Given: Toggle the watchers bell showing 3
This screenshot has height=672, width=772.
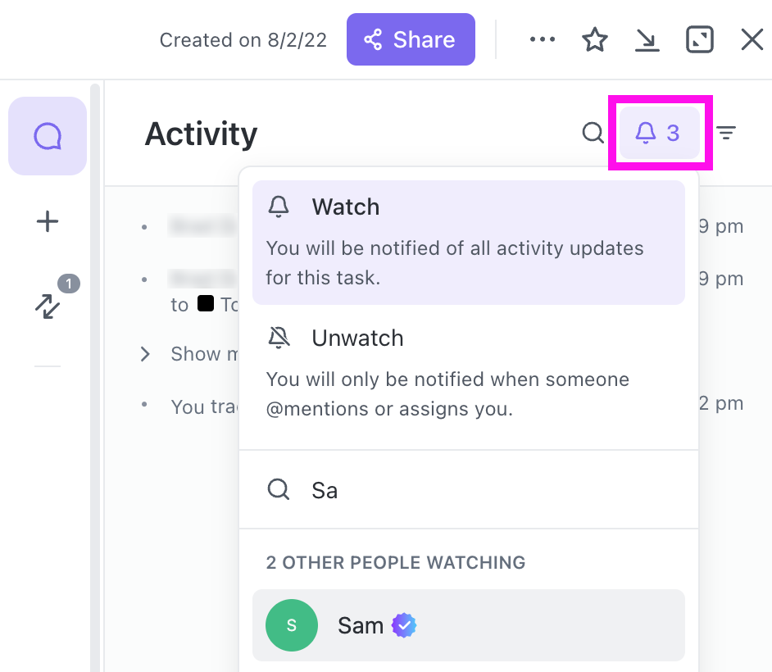Looking at the screenshot, I should [x=659, y=133].
